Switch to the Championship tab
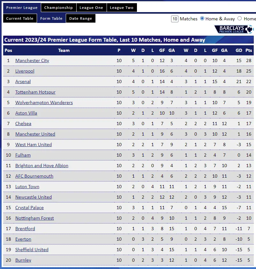This screenshot has height=269, width=256. (58, 8)
